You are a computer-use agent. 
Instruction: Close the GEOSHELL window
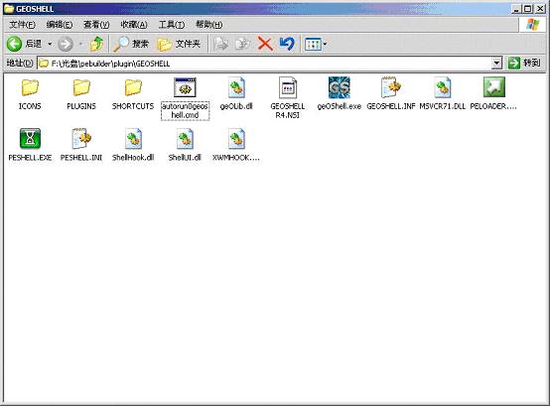540,9
